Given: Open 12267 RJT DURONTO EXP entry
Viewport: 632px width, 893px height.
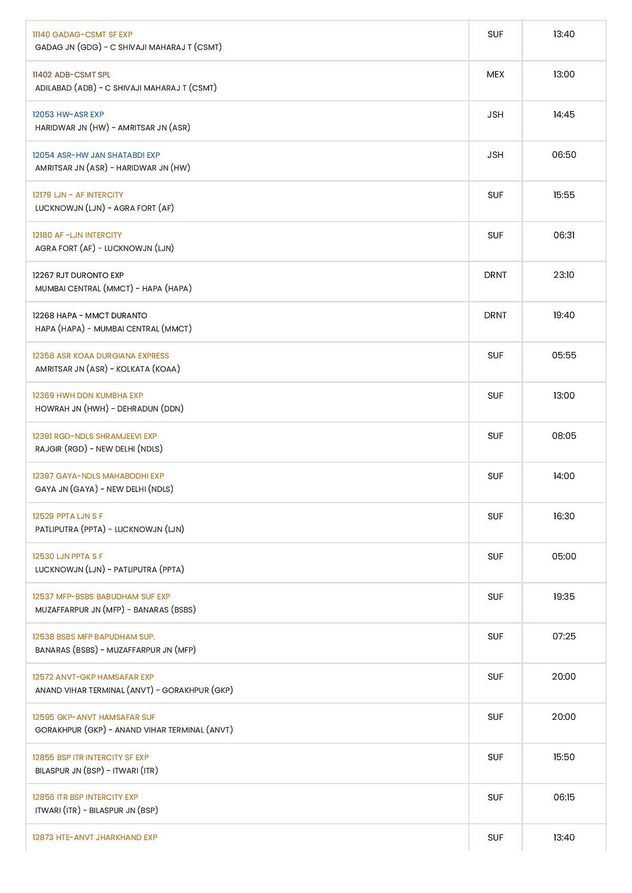Looking at the screenshot, I should coord(78,275).
